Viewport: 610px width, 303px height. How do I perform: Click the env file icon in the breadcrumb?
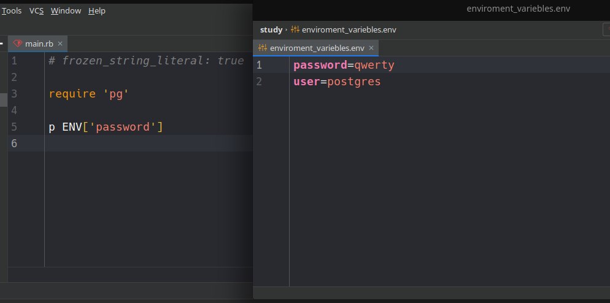tap(295, 29)
